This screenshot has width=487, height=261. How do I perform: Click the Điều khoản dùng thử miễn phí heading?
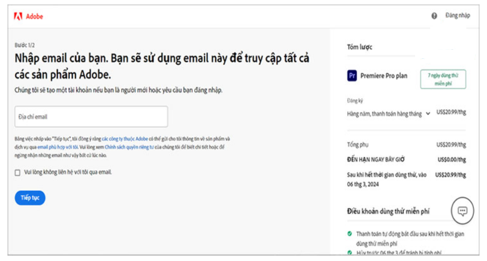[388, 211]
